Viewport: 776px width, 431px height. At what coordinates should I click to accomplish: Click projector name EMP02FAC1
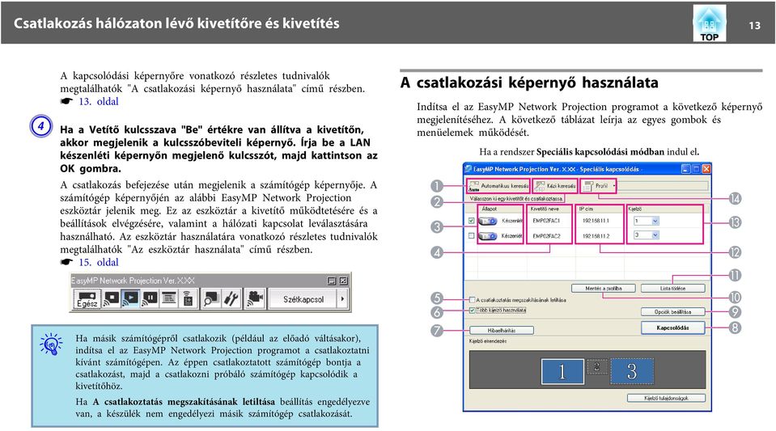point(546,222)
